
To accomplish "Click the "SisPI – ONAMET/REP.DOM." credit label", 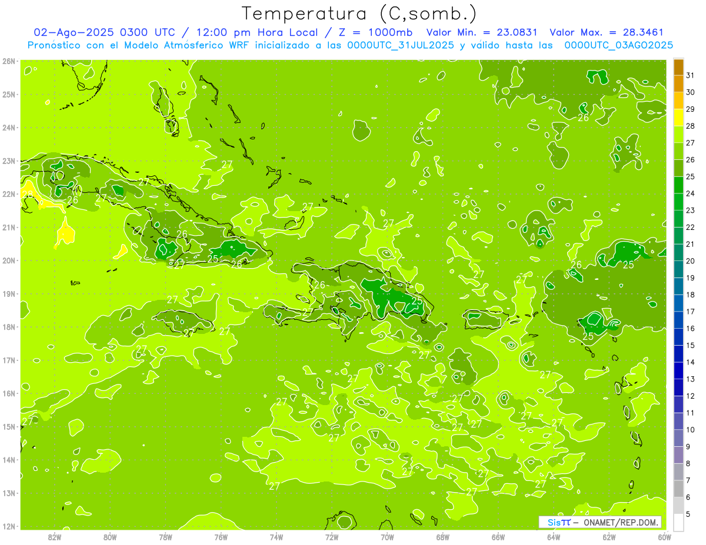I will point(600,522).
